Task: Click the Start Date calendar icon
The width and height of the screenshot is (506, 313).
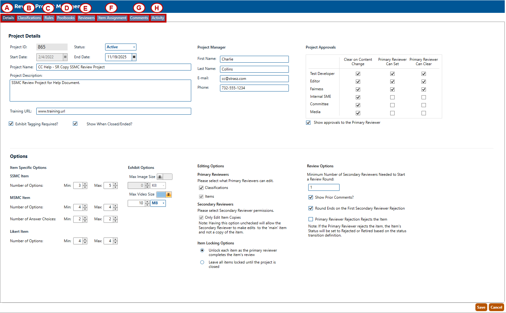Action: pos(65,57)
